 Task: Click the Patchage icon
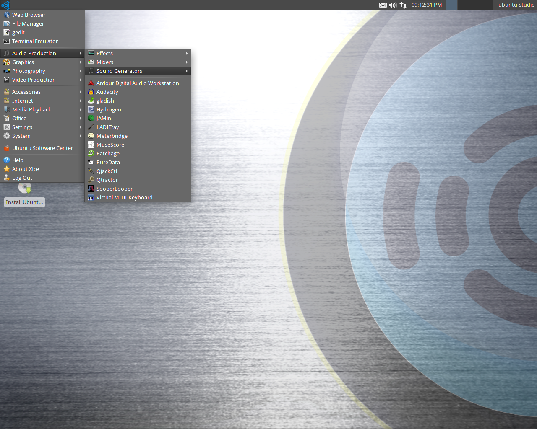click(91, 153)
